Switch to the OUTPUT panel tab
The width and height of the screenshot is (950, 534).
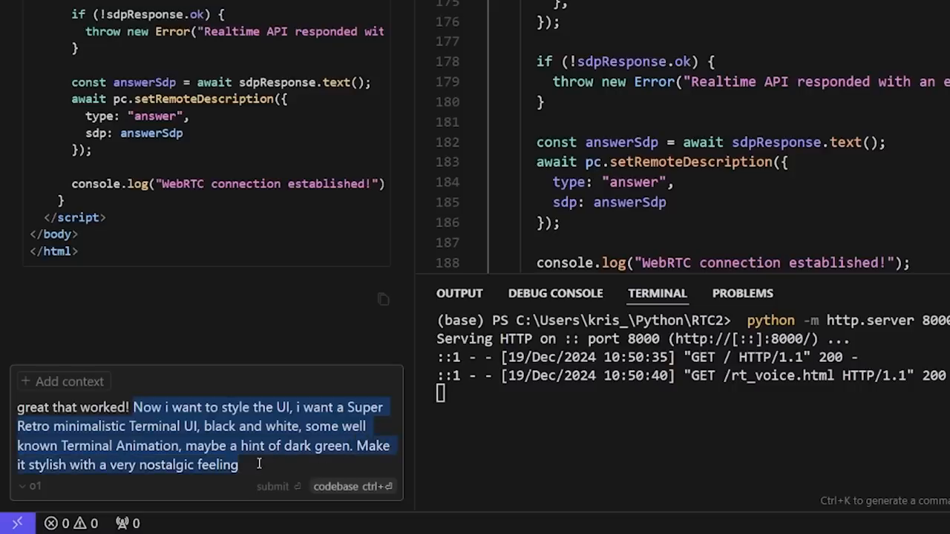pos(459,293)
